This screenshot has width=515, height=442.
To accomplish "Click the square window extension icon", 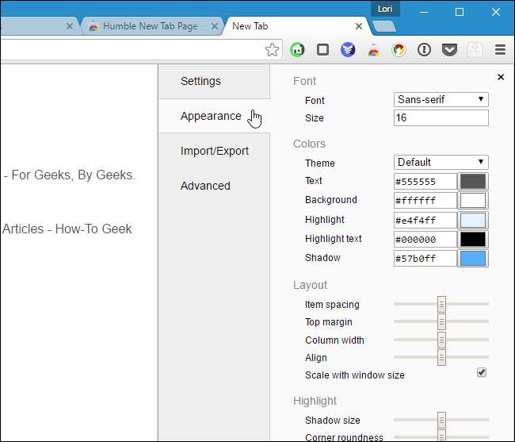I will [322, 50].
